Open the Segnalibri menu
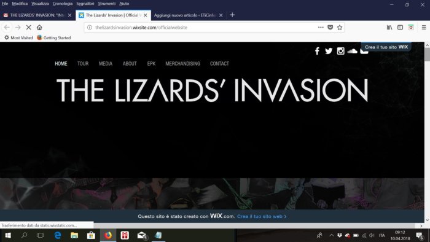The width and height of the screenshot is (430, 242). tap(85, 4)
